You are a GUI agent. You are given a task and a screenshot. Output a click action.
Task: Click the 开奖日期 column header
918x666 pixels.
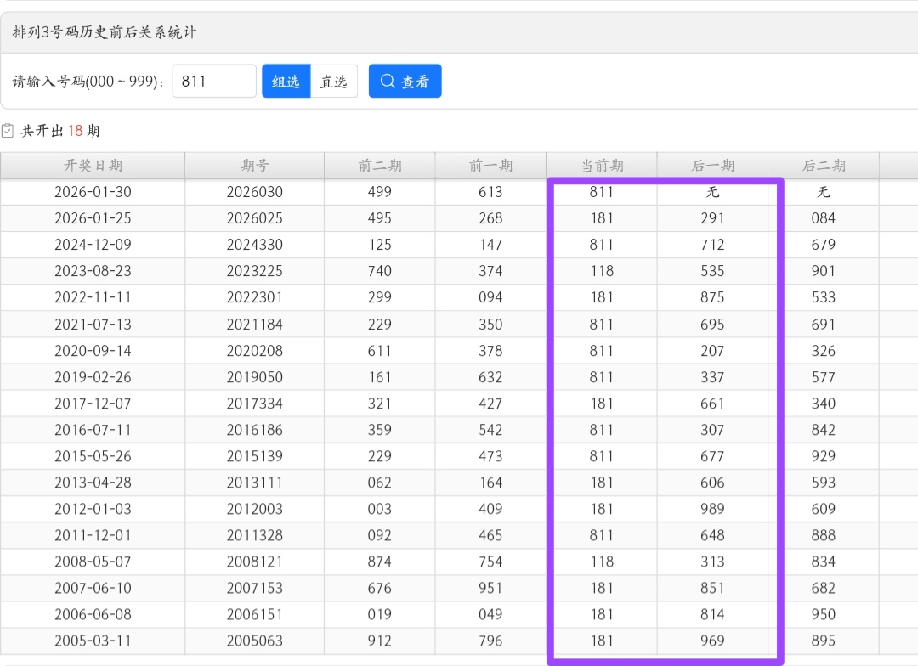tap(93, 166)
